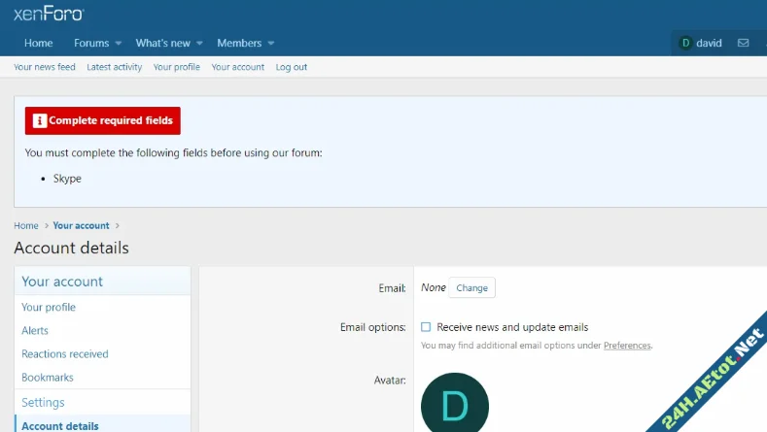Toggle Receive news and update emails checkbox
The image size is (767, 432).
(x=426, y=327)
